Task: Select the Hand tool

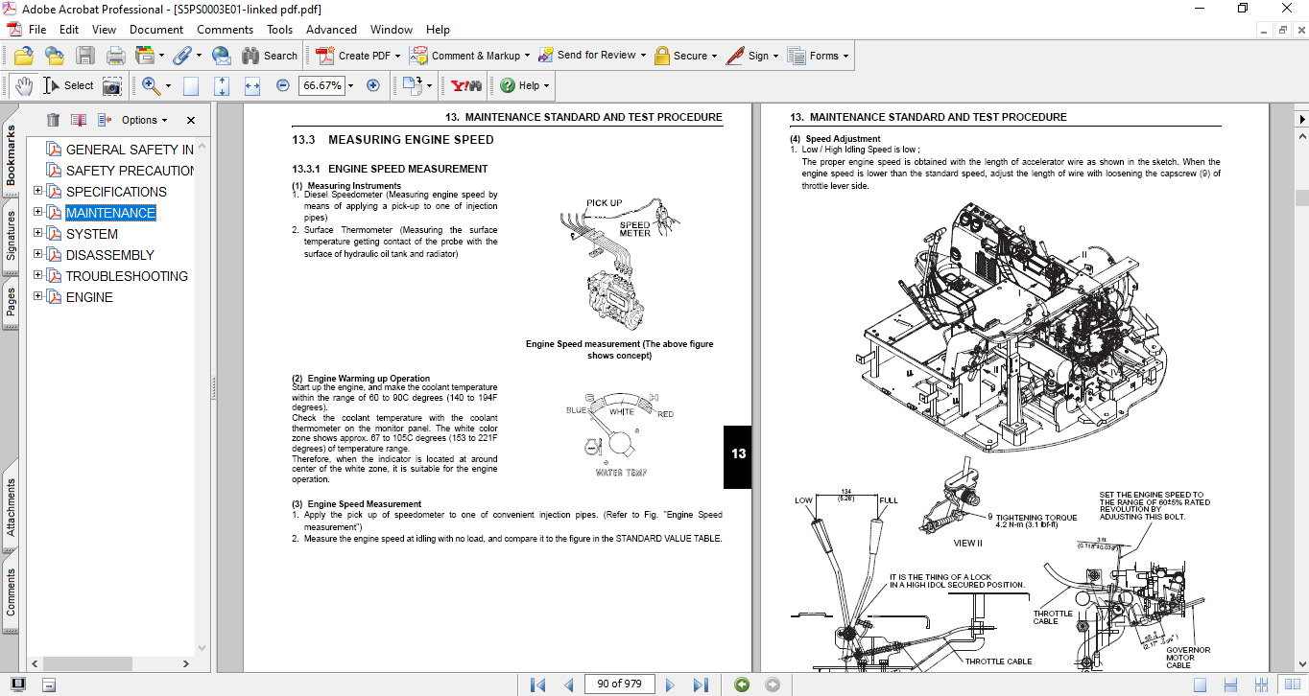Action: tap(23, 85)
